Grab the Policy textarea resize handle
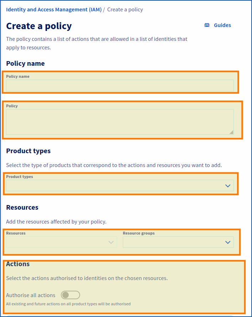The image size is (252, 317). click(231, 132)
